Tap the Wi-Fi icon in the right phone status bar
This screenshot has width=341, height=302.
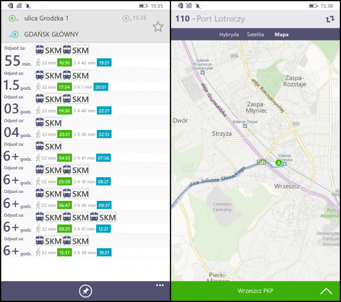click(189, 6)
